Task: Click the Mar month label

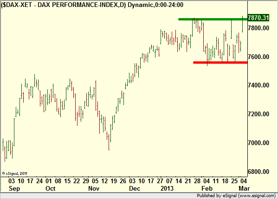Action: tap(244, 188)
